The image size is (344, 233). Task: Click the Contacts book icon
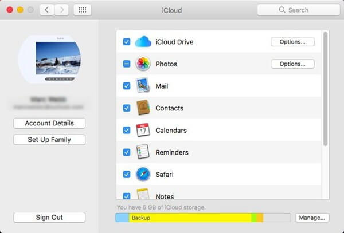(x=143, y=108)
